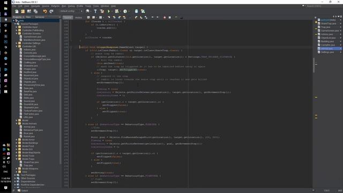The height and width of the screenshot is (193, 343).
Task: Expand the Controller.Pathfinding package
Action: (x=17, y=31)
